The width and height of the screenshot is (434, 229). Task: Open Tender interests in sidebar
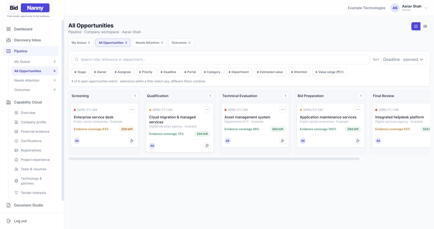35,193
